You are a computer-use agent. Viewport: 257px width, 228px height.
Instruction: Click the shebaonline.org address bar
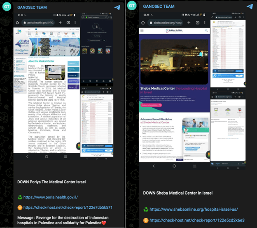tap(167, 23)
